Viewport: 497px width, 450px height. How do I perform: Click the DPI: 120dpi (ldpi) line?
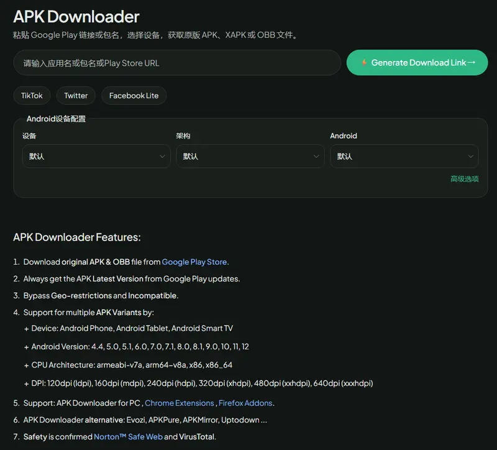(x=198, y=383)
